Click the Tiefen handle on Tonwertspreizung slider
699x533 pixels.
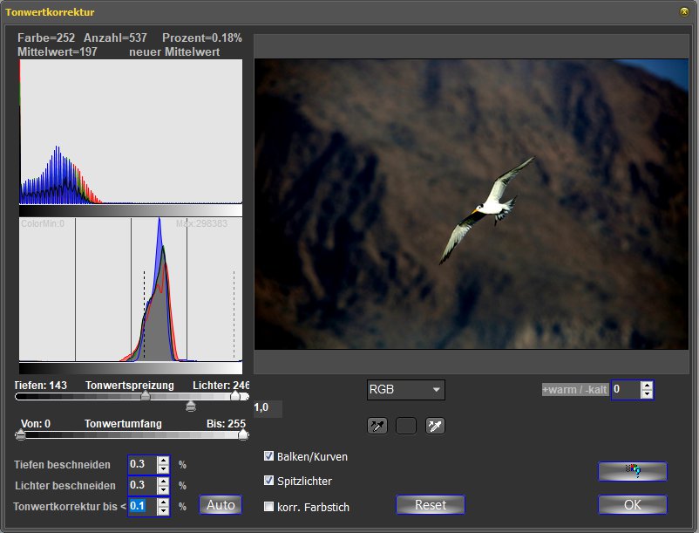click(x=146, y=396)
